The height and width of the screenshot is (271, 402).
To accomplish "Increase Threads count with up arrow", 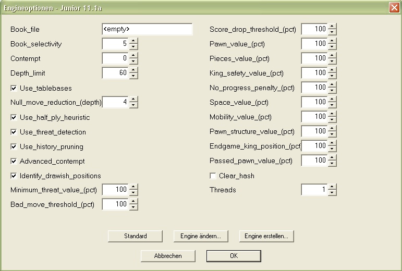I will pos(332,187).
